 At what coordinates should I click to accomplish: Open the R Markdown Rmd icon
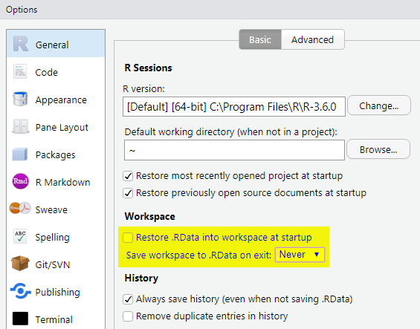[20, 181]
